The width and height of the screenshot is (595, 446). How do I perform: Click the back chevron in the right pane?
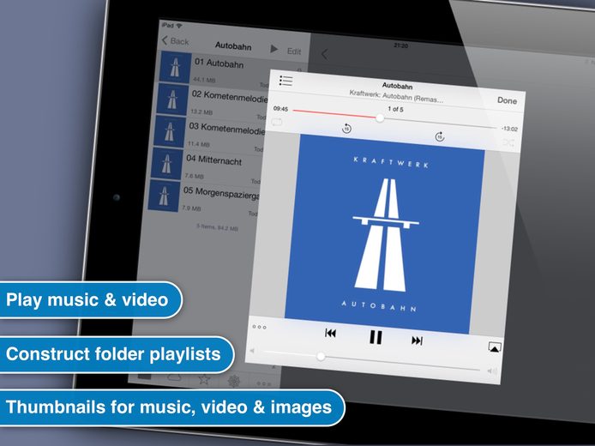point(324,54)
